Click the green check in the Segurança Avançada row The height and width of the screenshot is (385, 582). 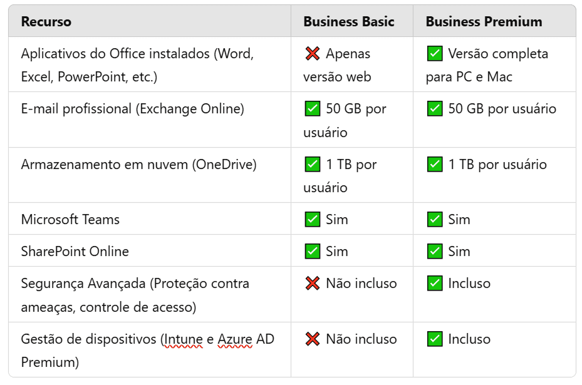click(x=434, y=284)
